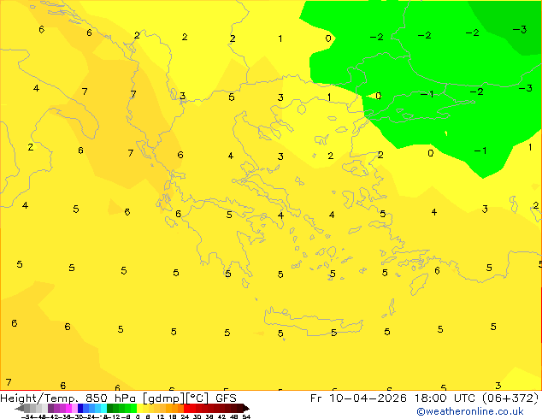Screen dimensions: 542x419
Task: Pick the dark blue legend swatch
Action: tap(80, 408)
